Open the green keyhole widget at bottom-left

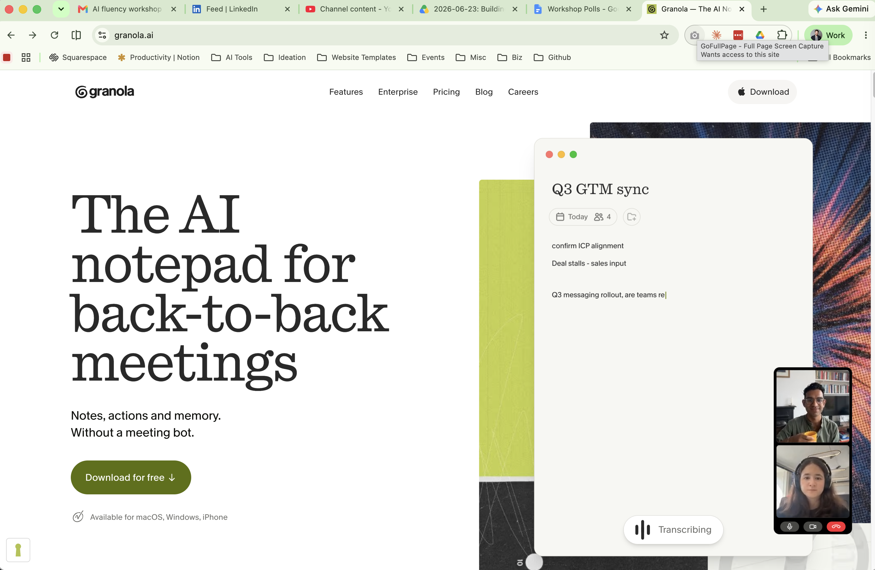tap(18, 550)
